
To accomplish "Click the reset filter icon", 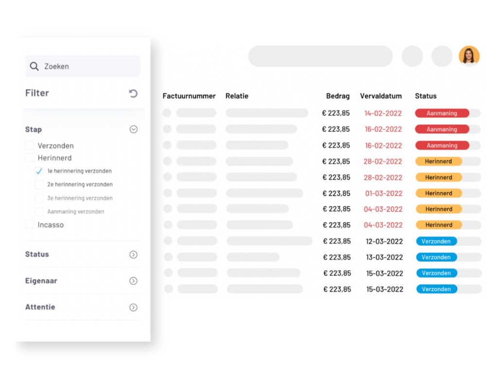I will (x=133, y=93).
